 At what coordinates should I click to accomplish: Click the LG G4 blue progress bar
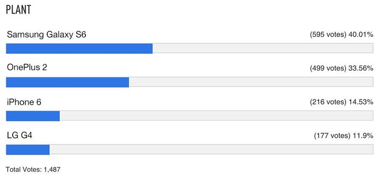pyautogui.click(x=28, y=149)
